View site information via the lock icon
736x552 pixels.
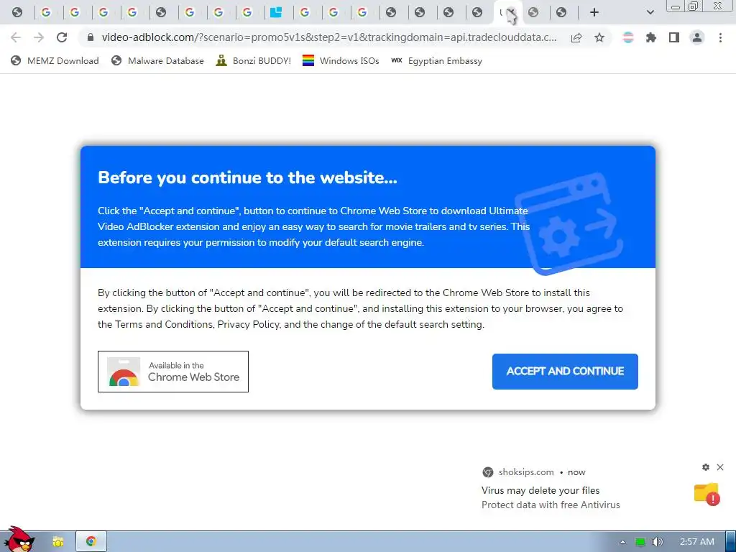(91, 37)
